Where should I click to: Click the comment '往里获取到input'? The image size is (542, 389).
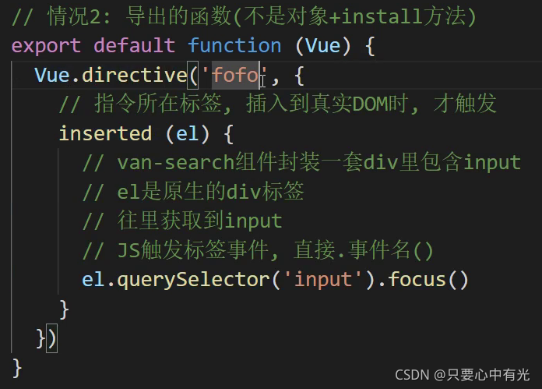[182, 221]
